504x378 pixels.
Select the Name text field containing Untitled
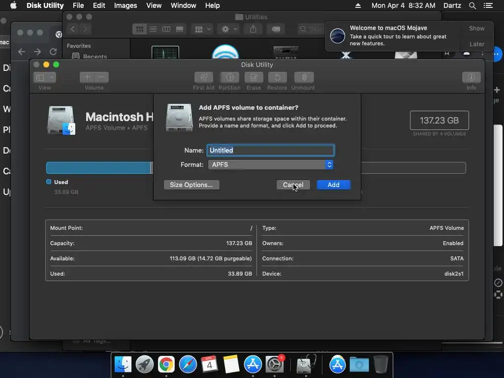(x=271, y=150)
